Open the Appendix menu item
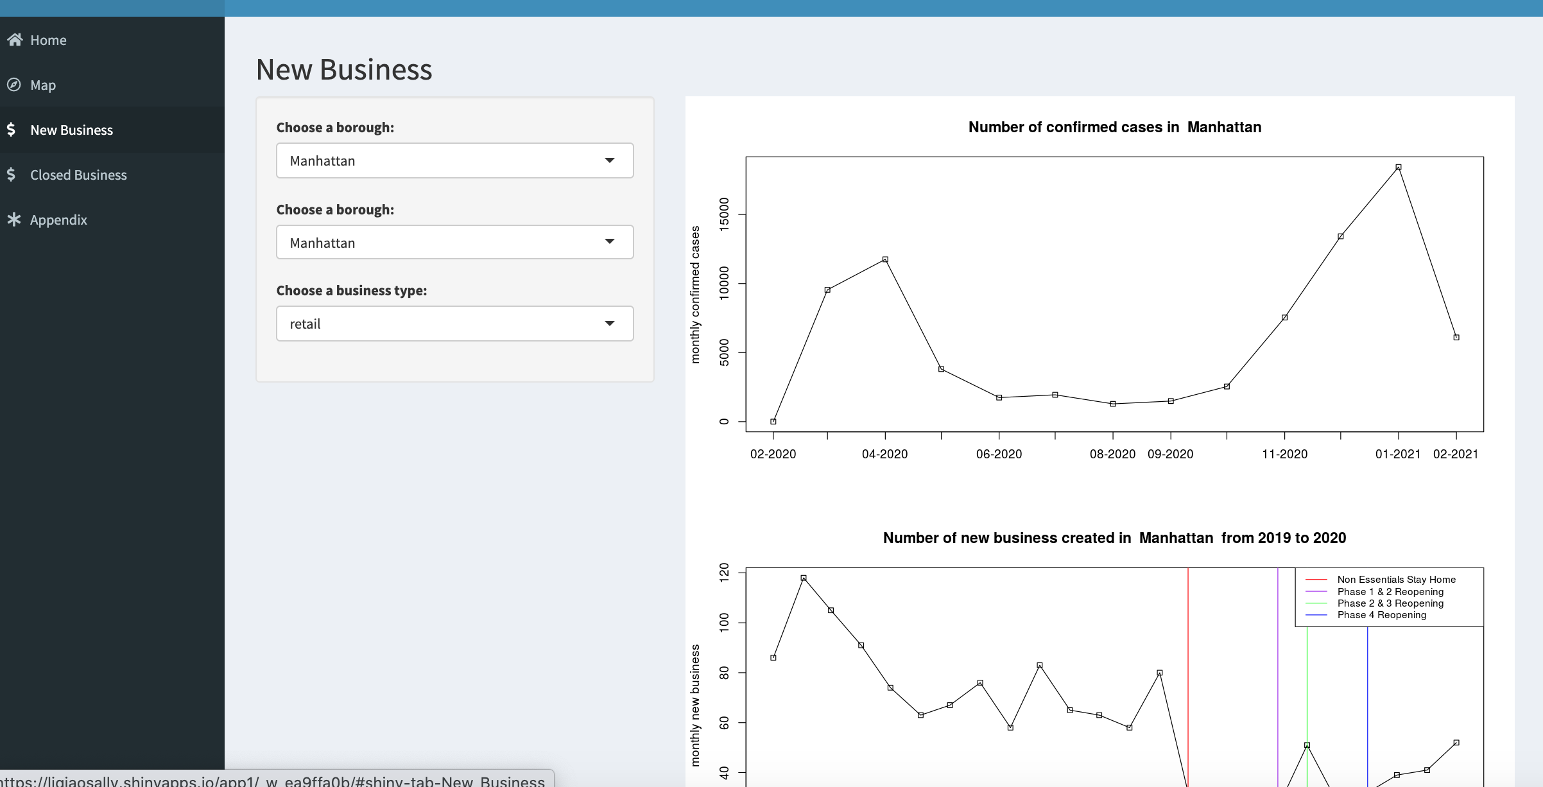 (x=58, y=220)
